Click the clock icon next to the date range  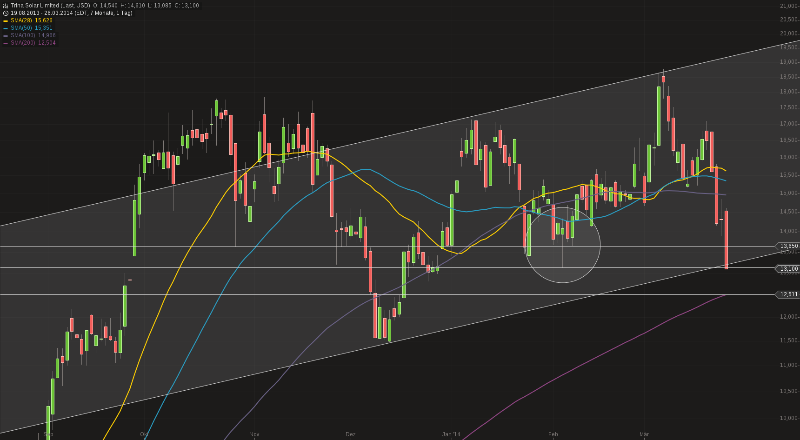click(x=5, y=13)
